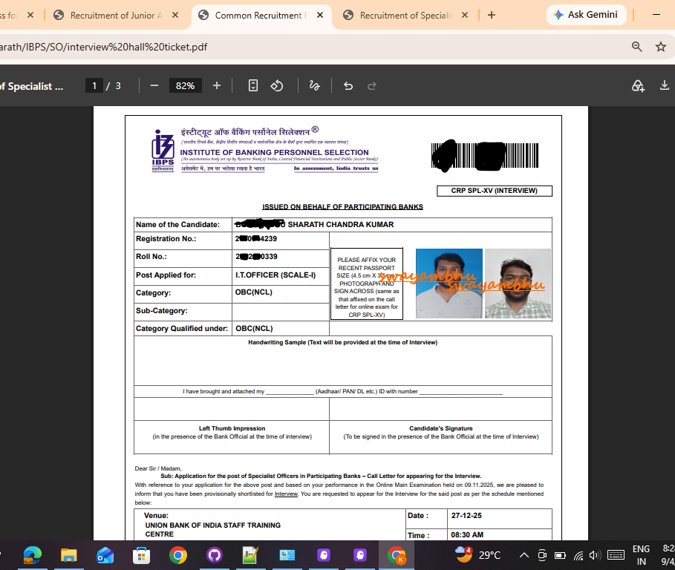Rotate the PDF counterclockwise

point(277,86)
